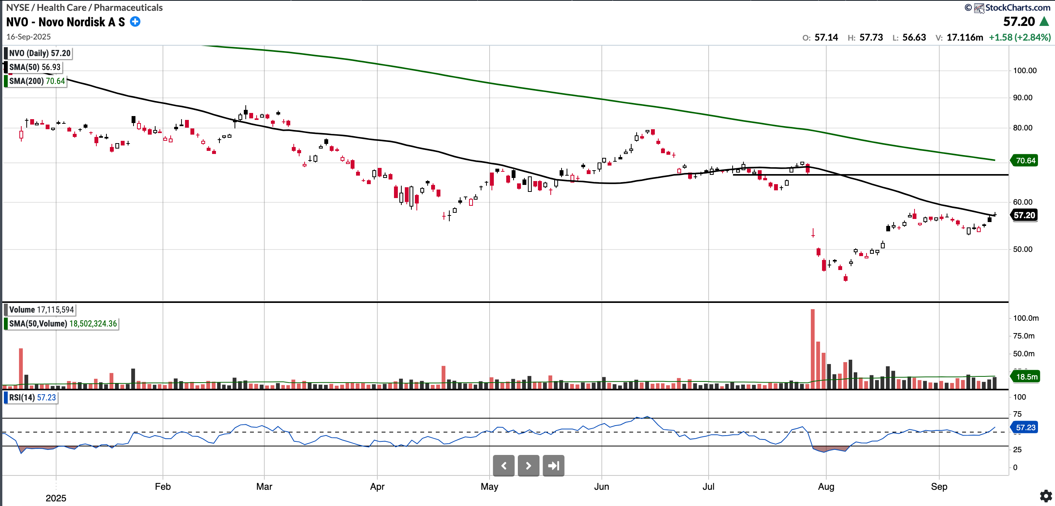Open the NYSE exchange link
The width and height of the screenshot is (1055, 506).
coord(18,7)
